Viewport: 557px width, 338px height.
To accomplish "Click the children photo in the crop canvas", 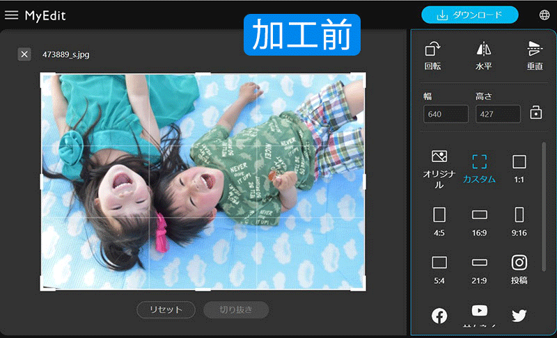I will (203, 182).
